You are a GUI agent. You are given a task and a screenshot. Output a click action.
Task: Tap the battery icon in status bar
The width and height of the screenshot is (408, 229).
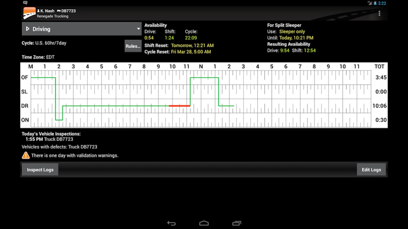(375, 3)
